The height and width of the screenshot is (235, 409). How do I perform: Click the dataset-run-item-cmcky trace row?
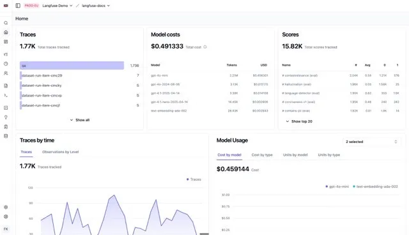[79, 86]
